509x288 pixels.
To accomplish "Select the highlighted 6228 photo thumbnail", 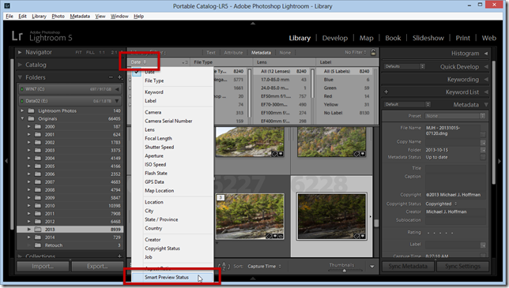I will 331,216.
